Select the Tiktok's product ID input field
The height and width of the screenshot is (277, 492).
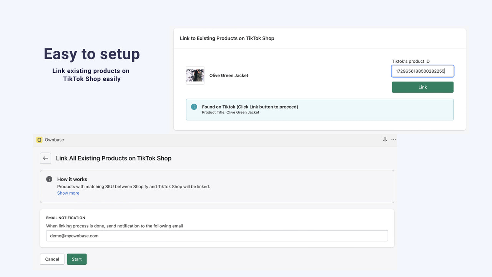pos(422,71)
